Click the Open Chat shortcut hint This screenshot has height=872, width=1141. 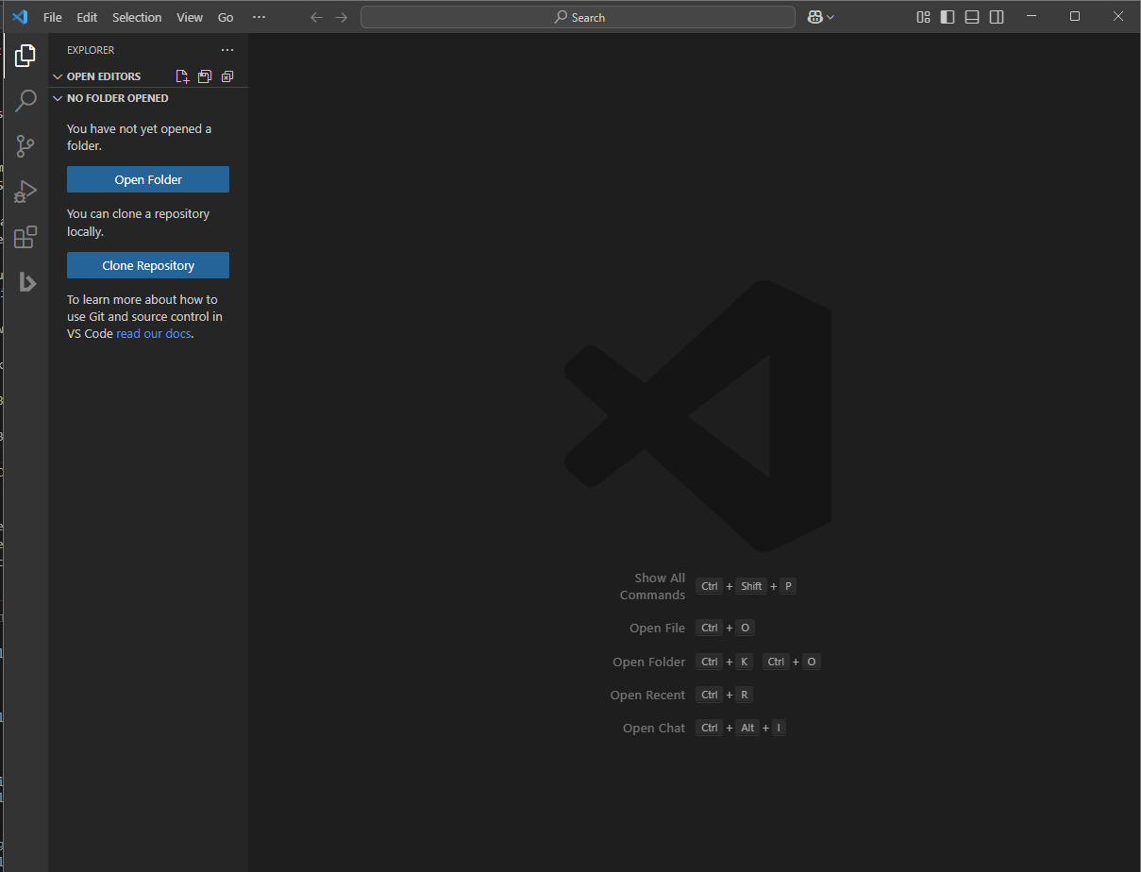[704, 728]
